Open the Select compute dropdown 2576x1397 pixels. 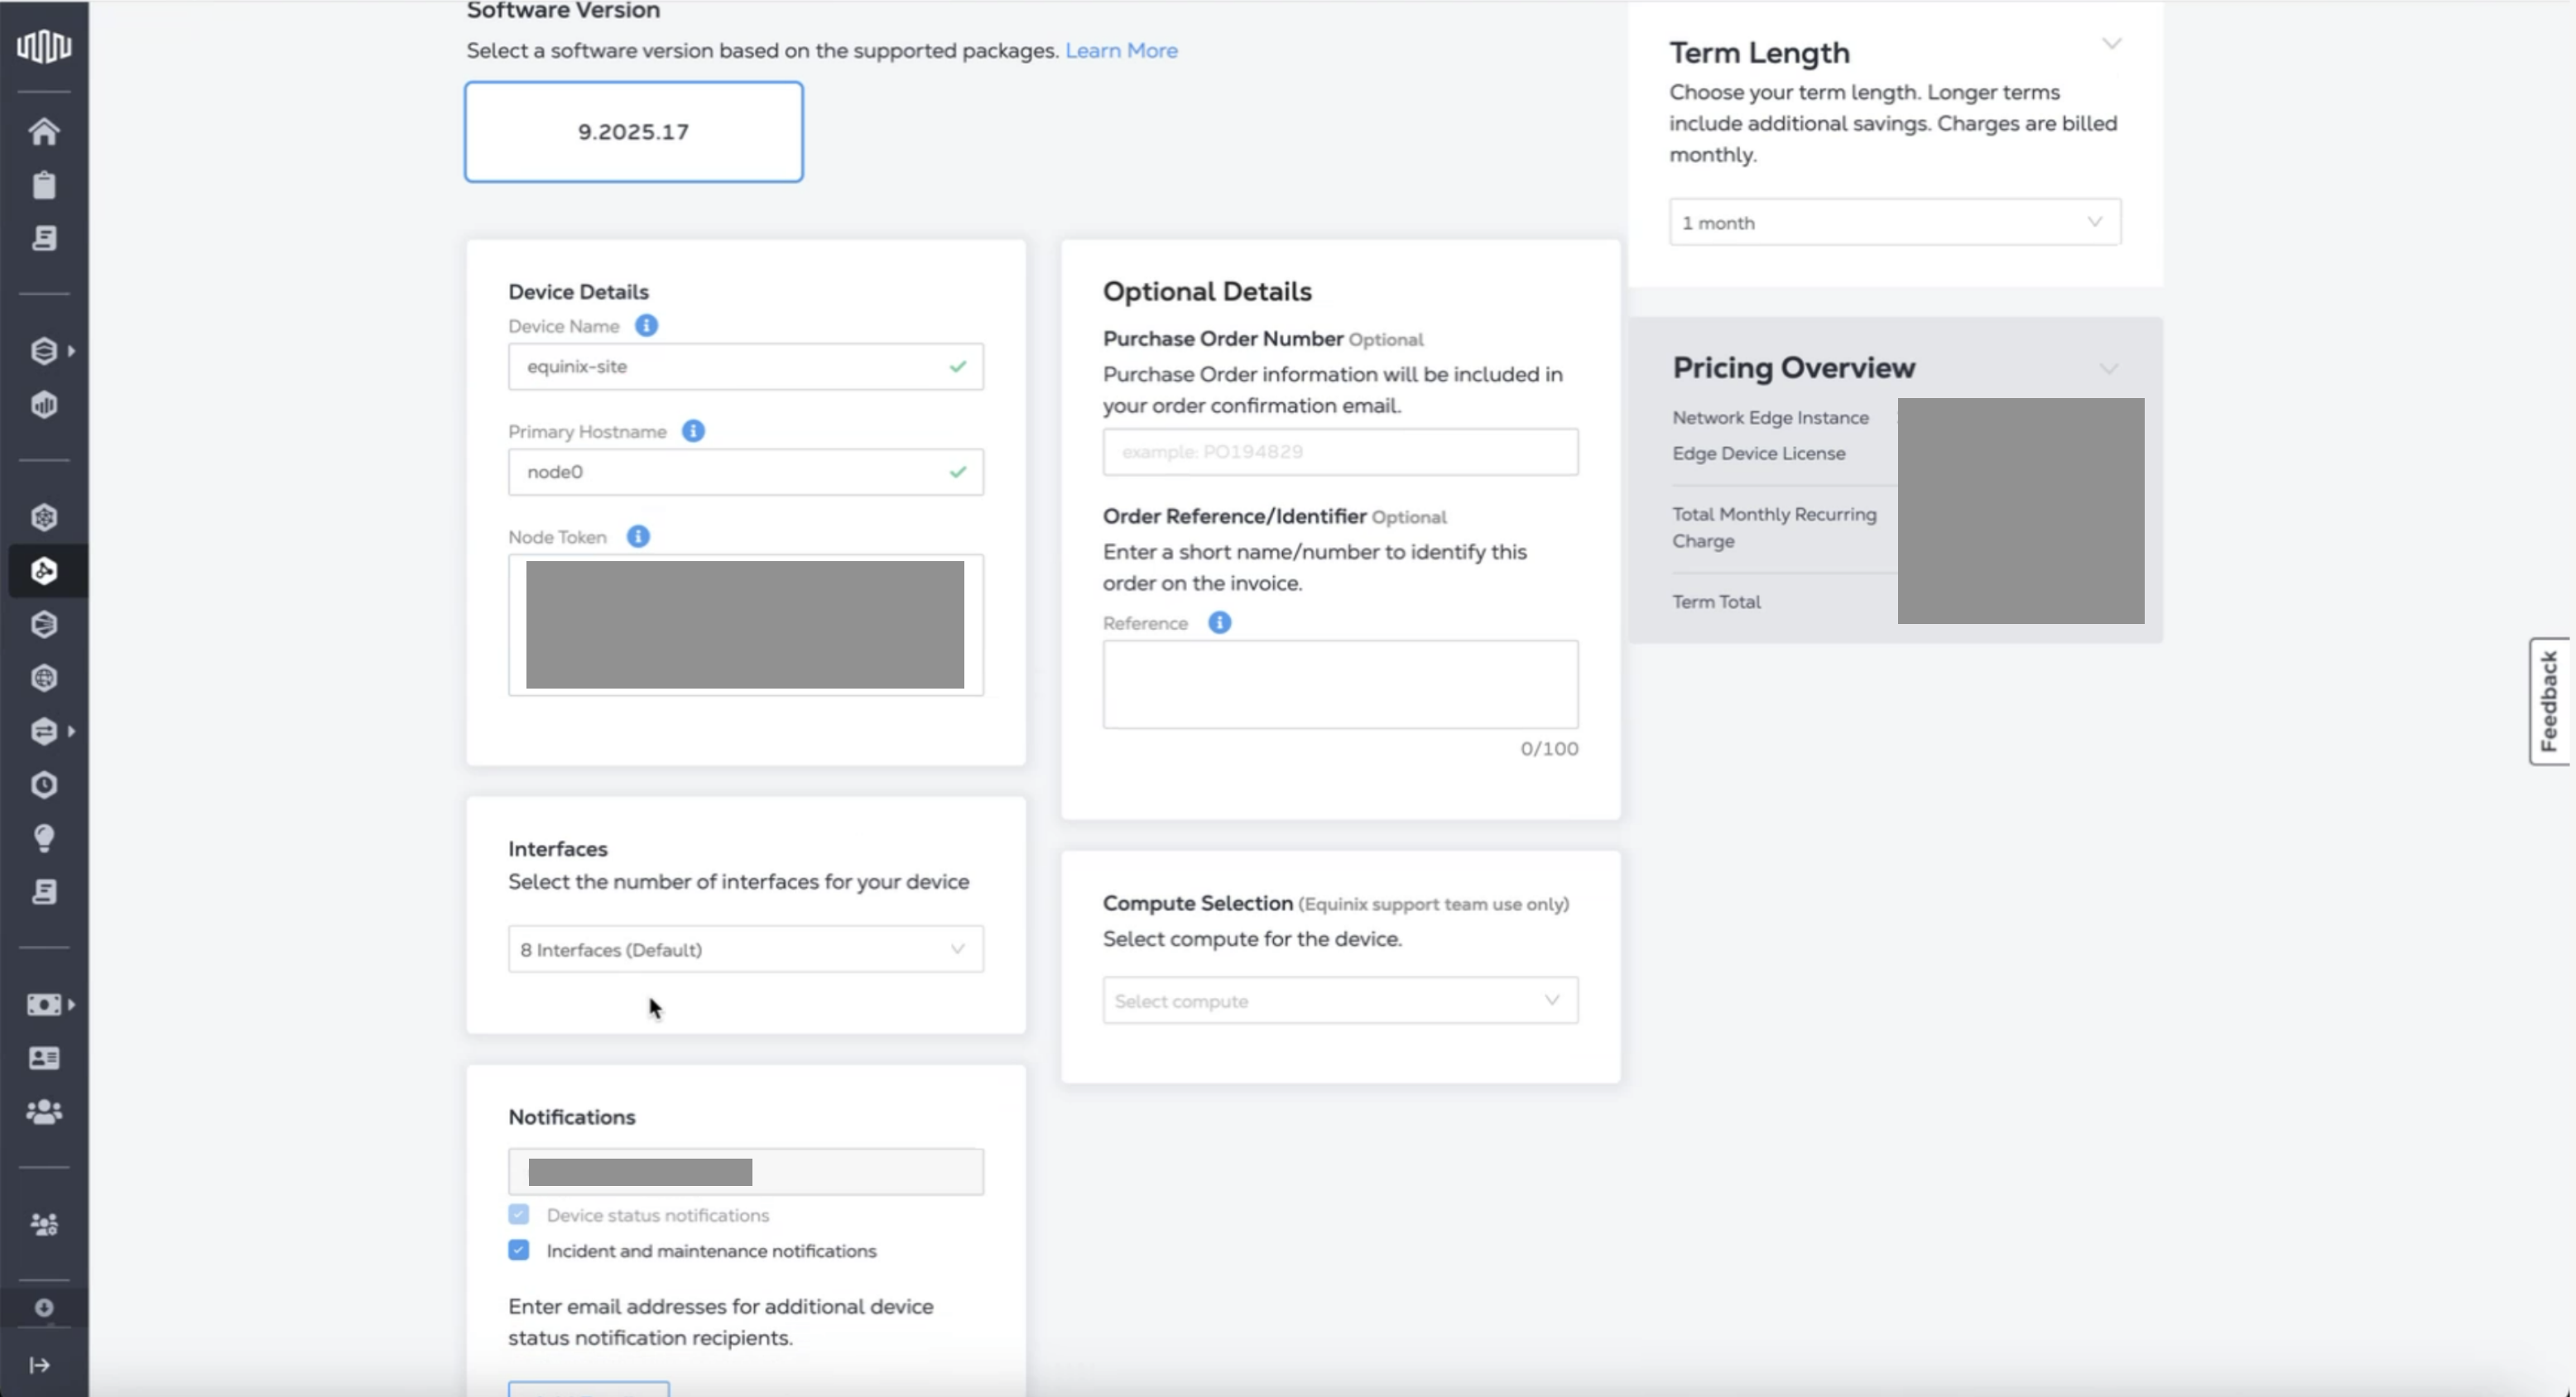click(1339, 1000)
